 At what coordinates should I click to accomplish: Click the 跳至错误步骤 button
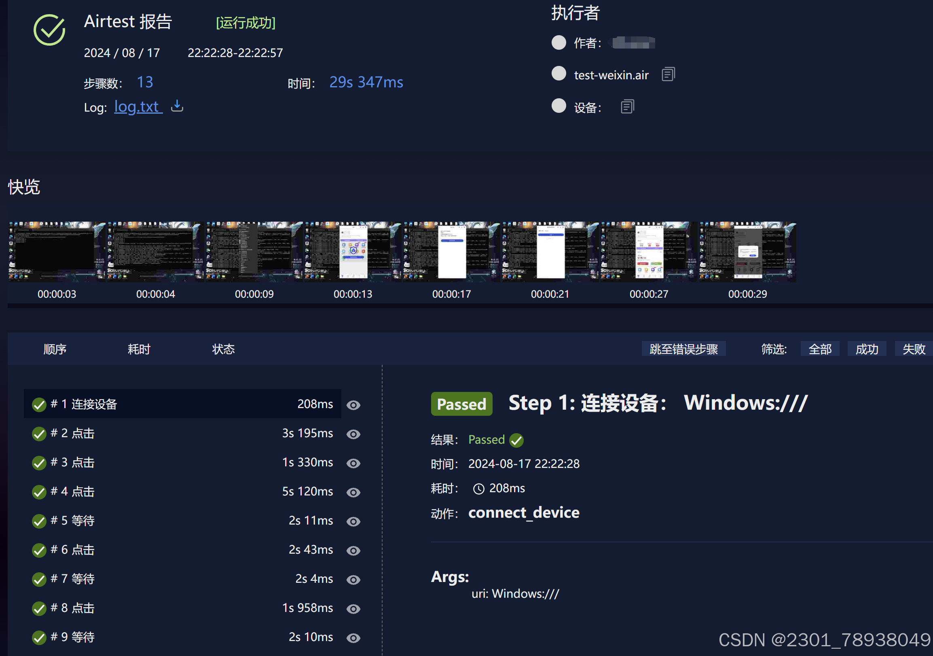[683, 349]
